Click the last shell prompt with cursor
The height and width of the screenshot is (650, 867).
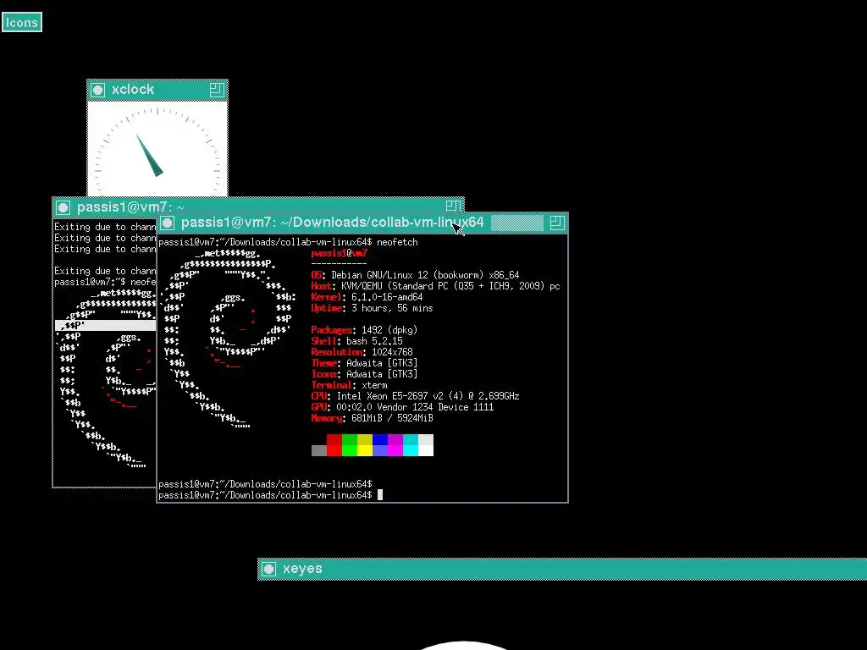coord(270,495)
